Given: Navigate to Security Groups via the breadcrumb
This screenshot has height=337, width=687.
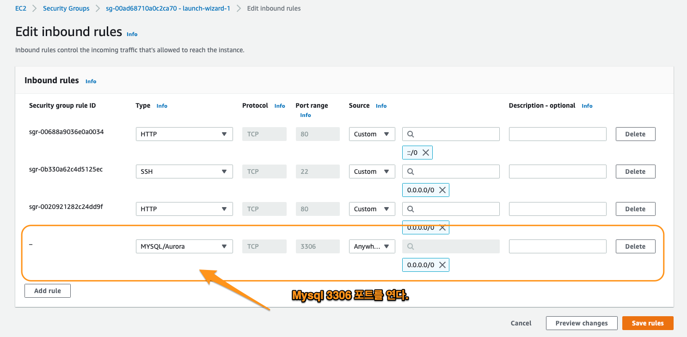Looking at the screenshot, I should [x=66, y=8].
